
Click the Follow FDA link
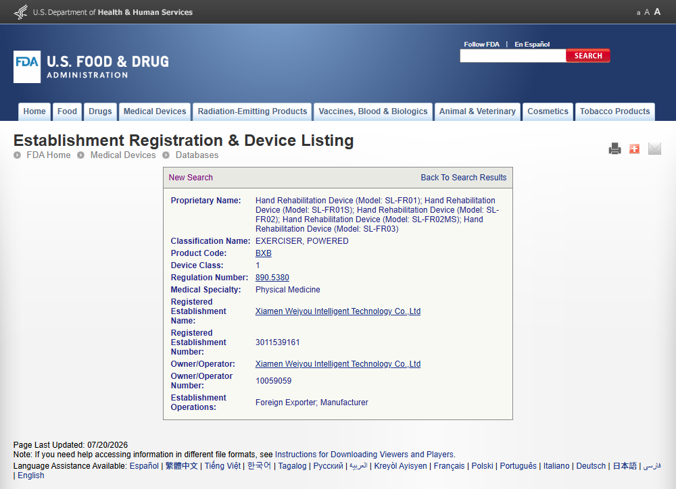click(481, 45)
